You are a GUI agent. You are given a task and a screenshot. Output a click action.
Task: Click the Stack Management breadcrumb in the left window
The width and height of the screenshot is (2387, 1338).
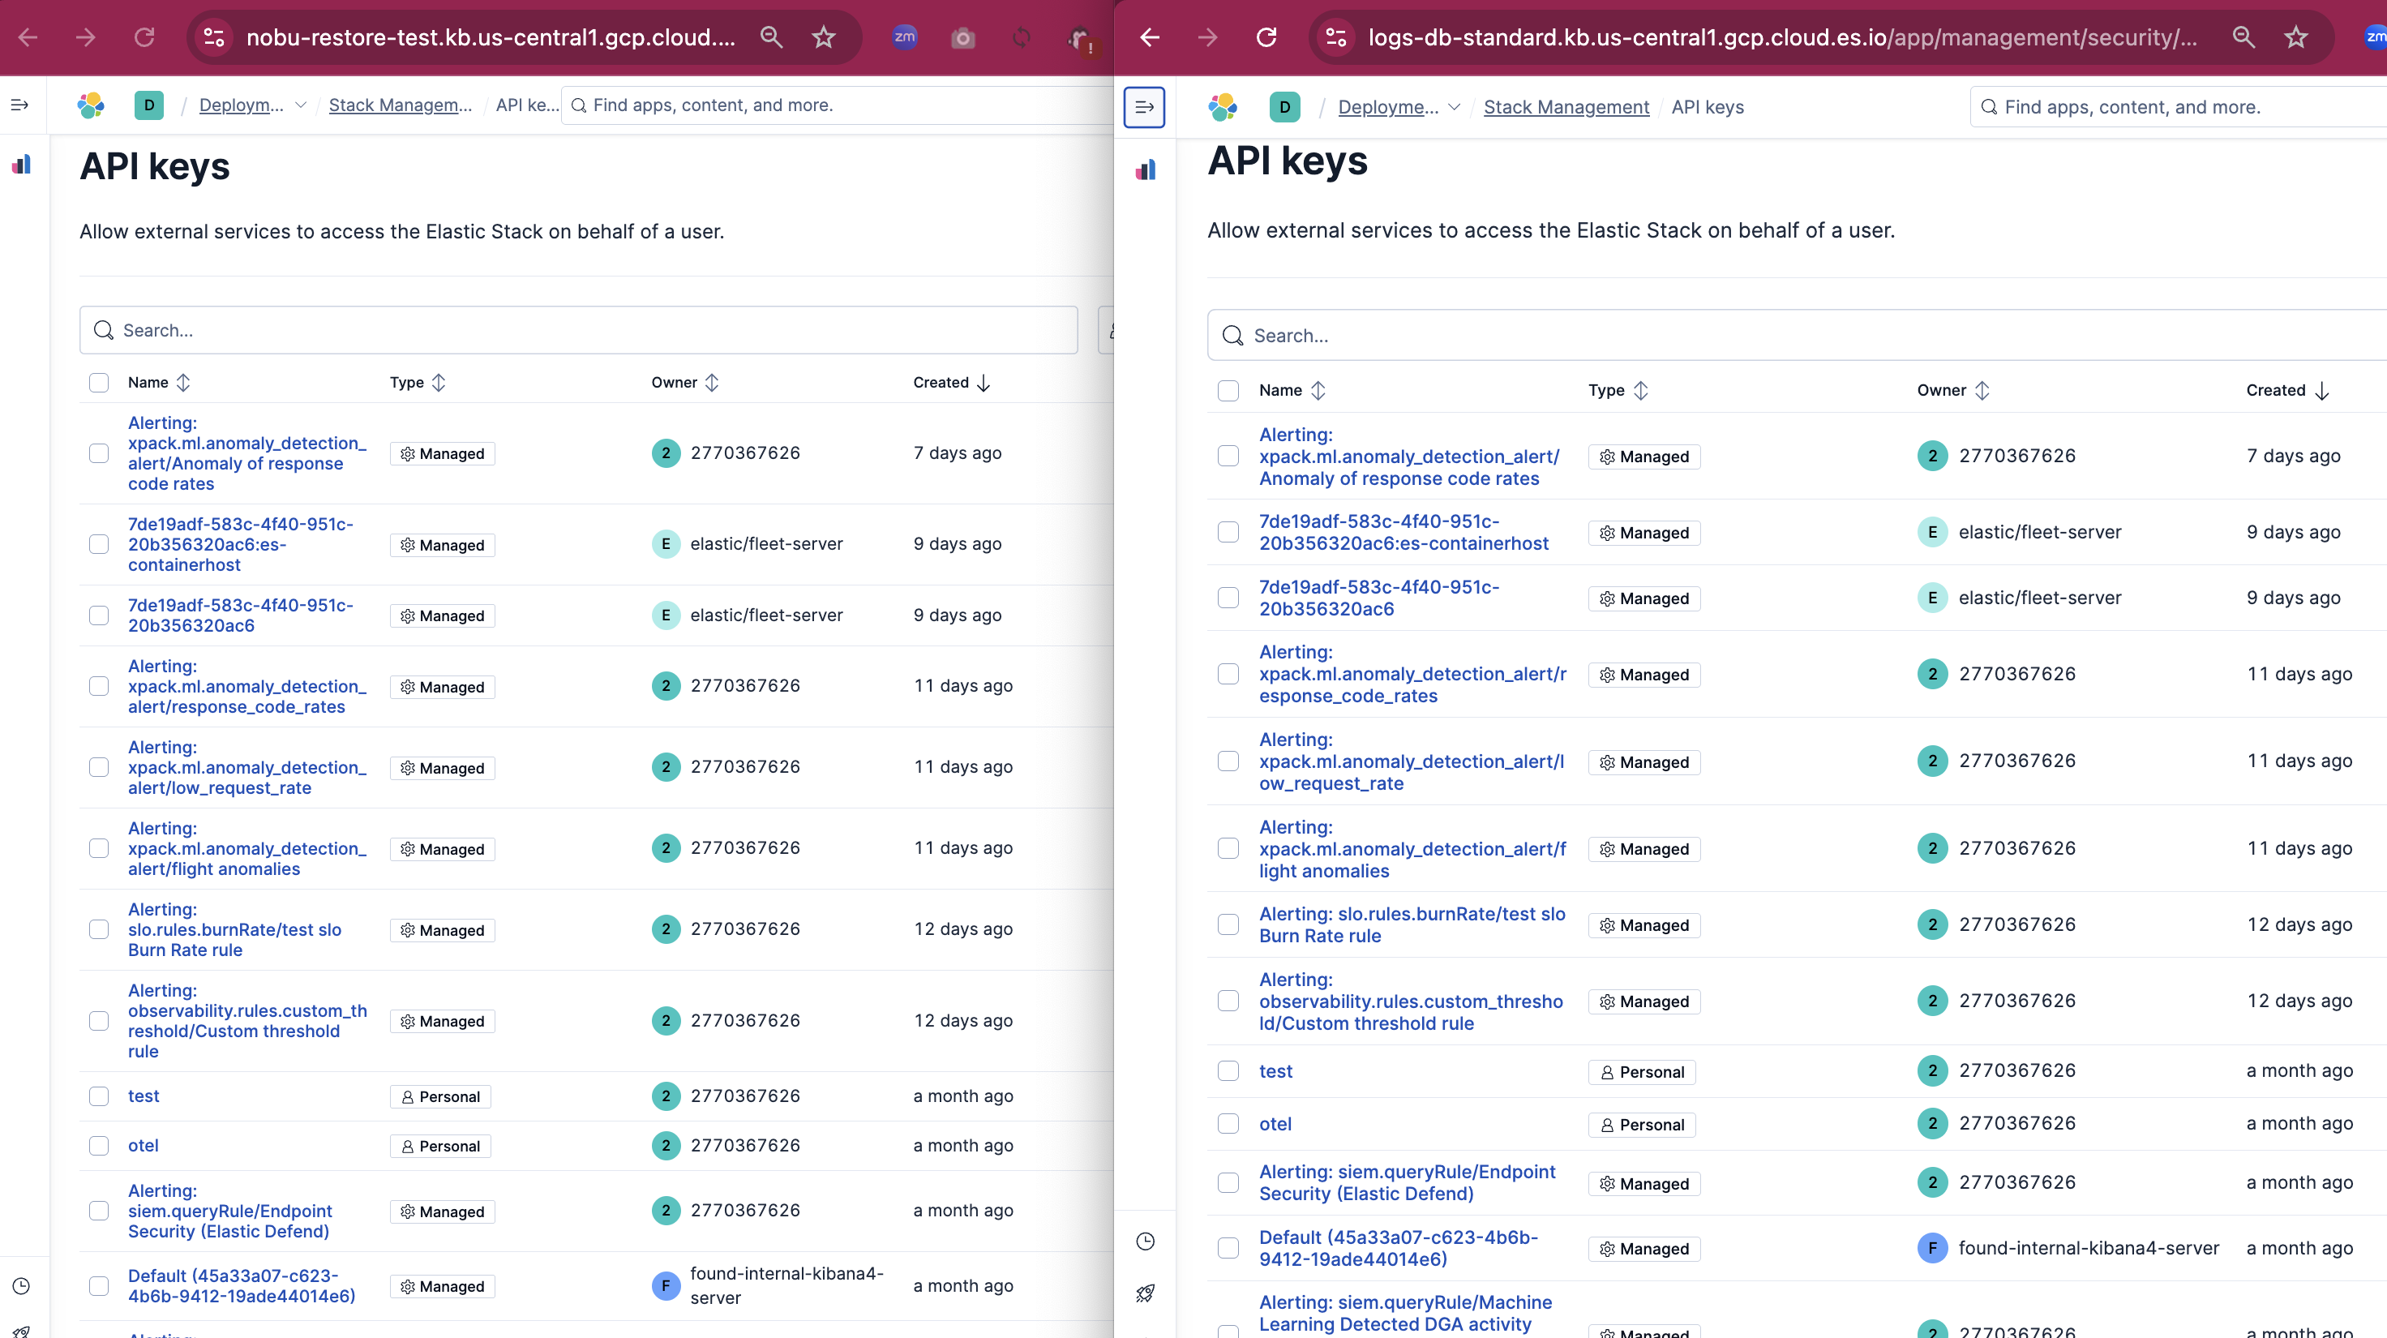click(x=401, y=105)
